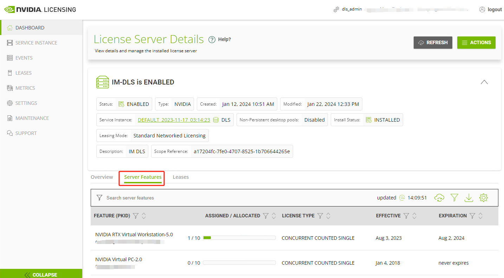Click the REFRESH button
The width and height of the screenshot is (504, 278).
pyautogui.click(x=433, y=42)
